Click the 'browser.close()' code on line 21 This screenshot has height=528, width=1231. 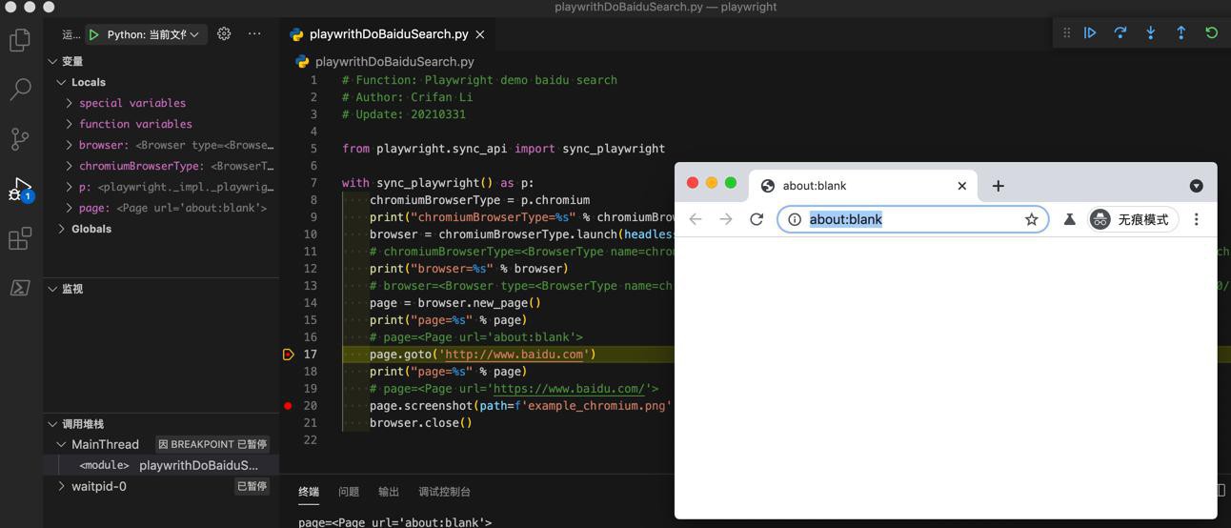point(421,423)
